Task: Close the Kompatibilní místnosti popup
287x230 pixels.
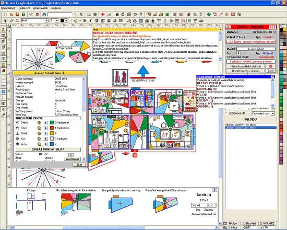Action: tap(272, 77)
